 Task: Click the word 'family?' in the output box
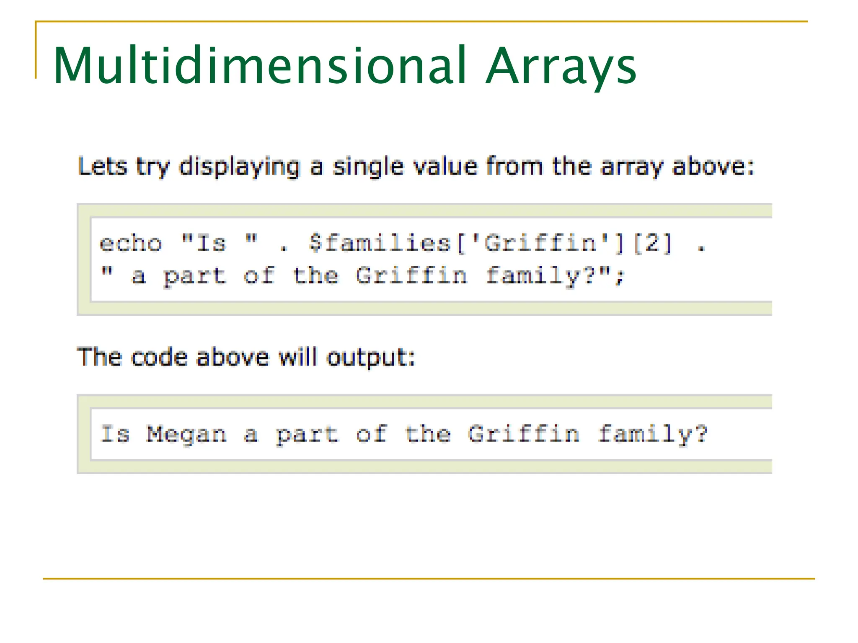(653, 435)
